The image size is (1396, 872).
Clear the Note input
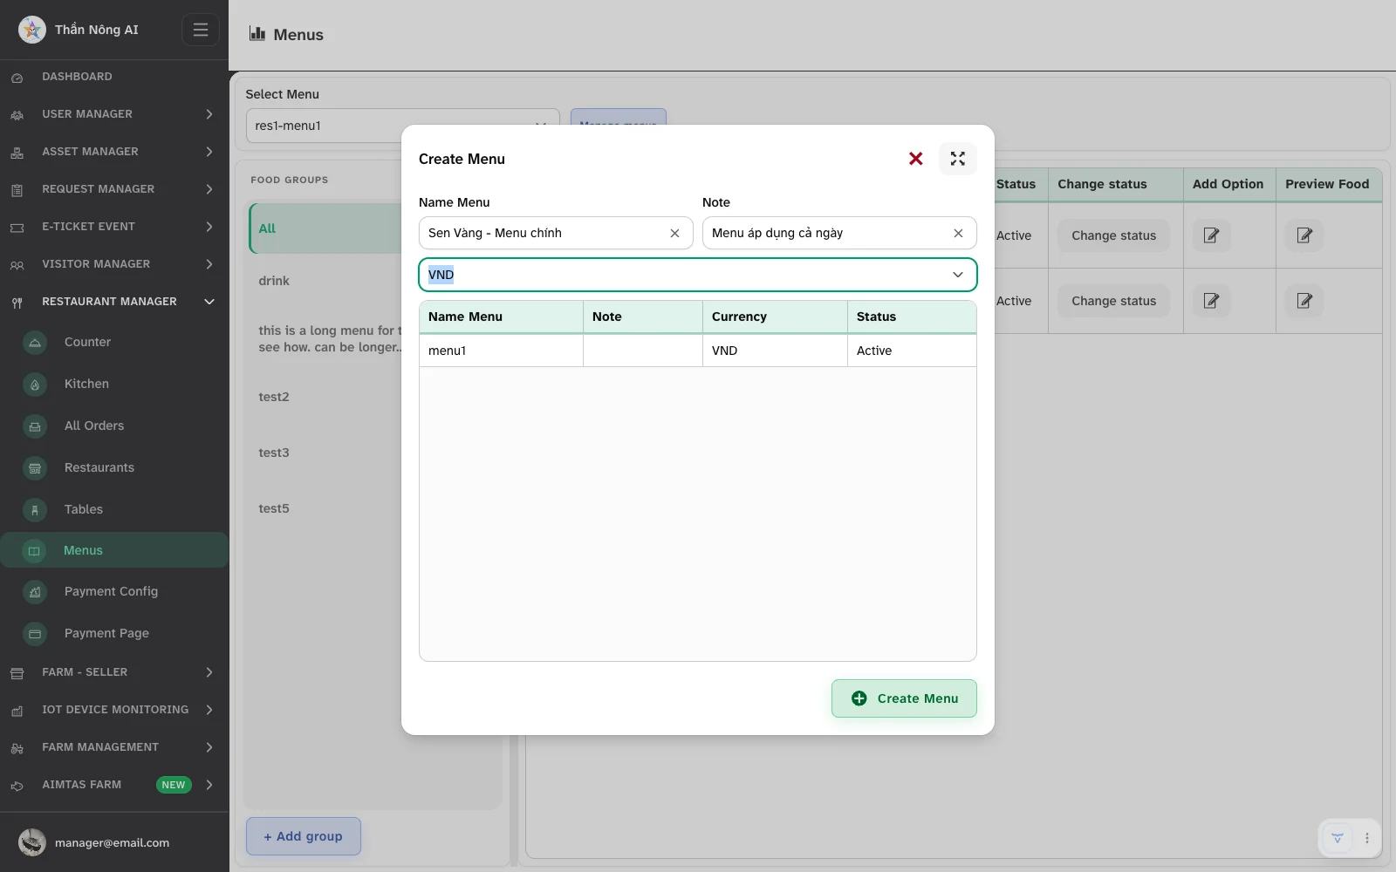[x=958, y=233]
